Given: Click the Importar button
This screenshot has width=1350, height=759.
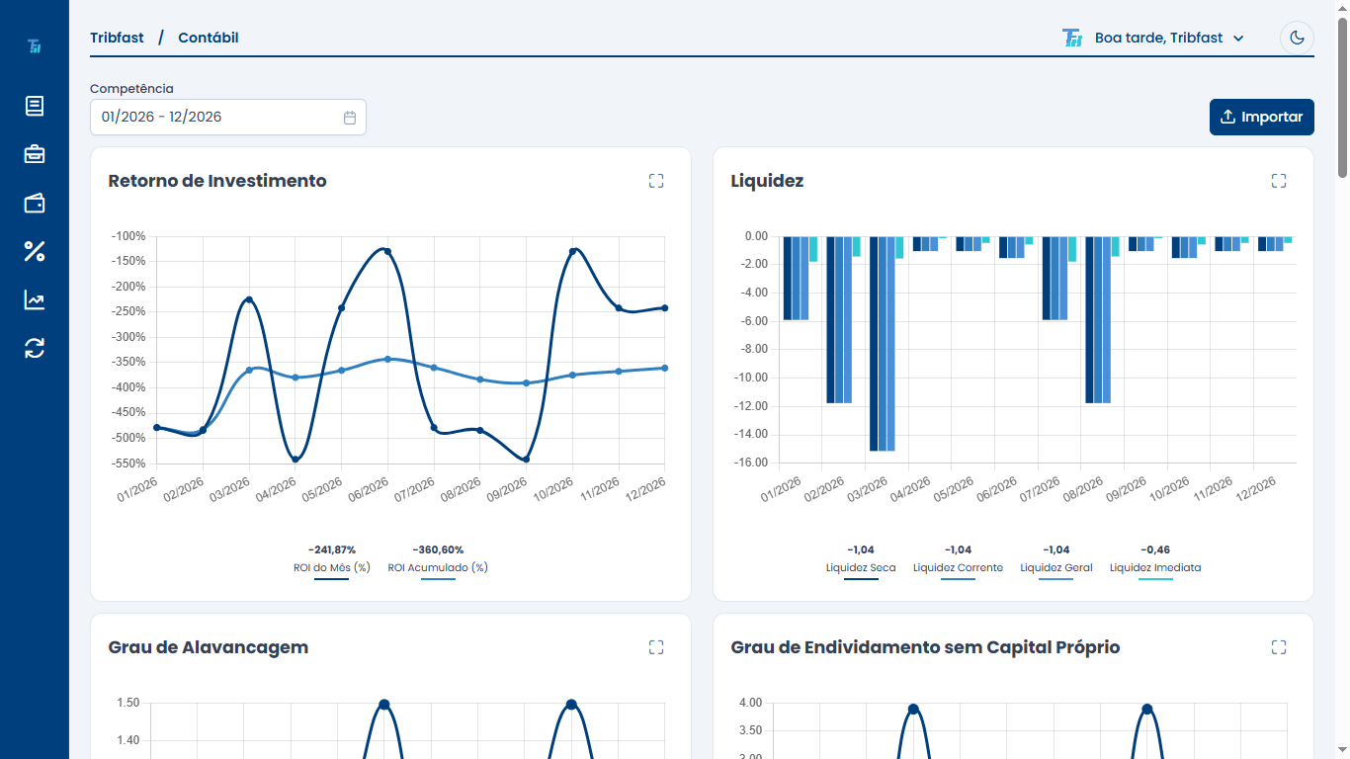Looking at the screenshot, I should 1262,117.
